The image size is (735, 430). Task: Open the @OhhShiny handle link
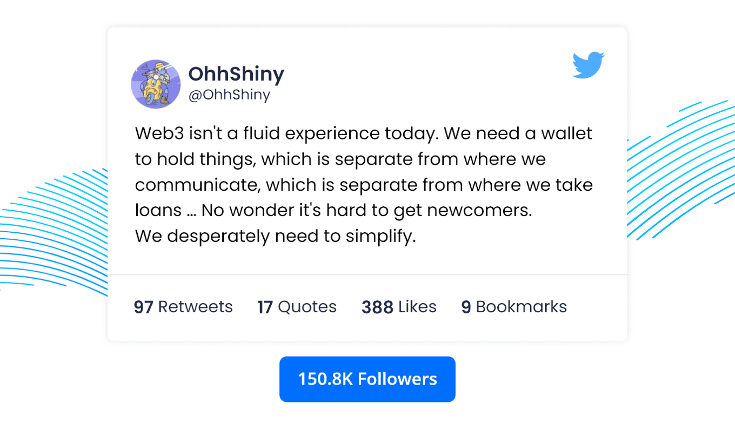[x=229, y=95]
